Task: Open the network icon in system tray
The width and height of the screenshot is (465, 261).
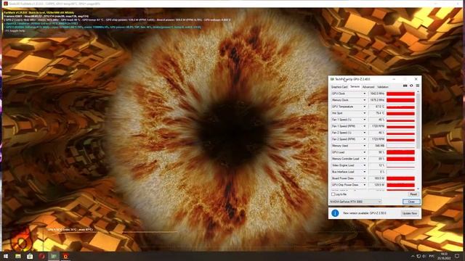Action: point(418,256)
